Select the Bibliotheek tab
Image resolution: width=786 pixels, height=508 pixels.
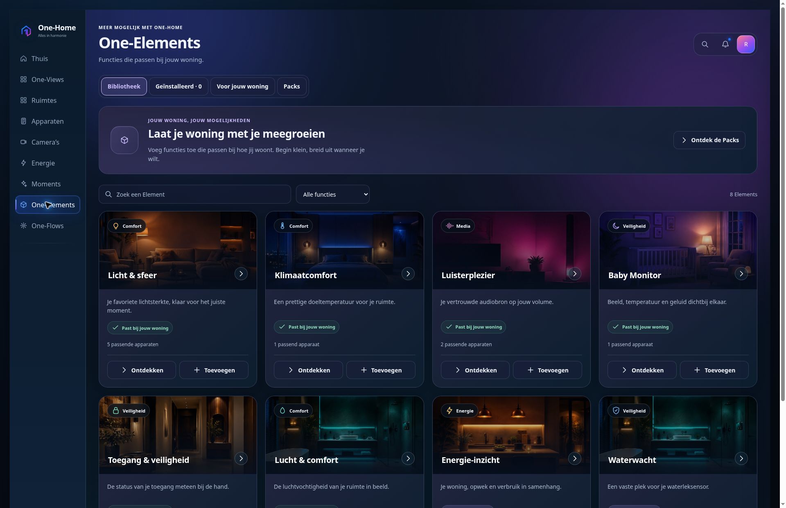124,86
